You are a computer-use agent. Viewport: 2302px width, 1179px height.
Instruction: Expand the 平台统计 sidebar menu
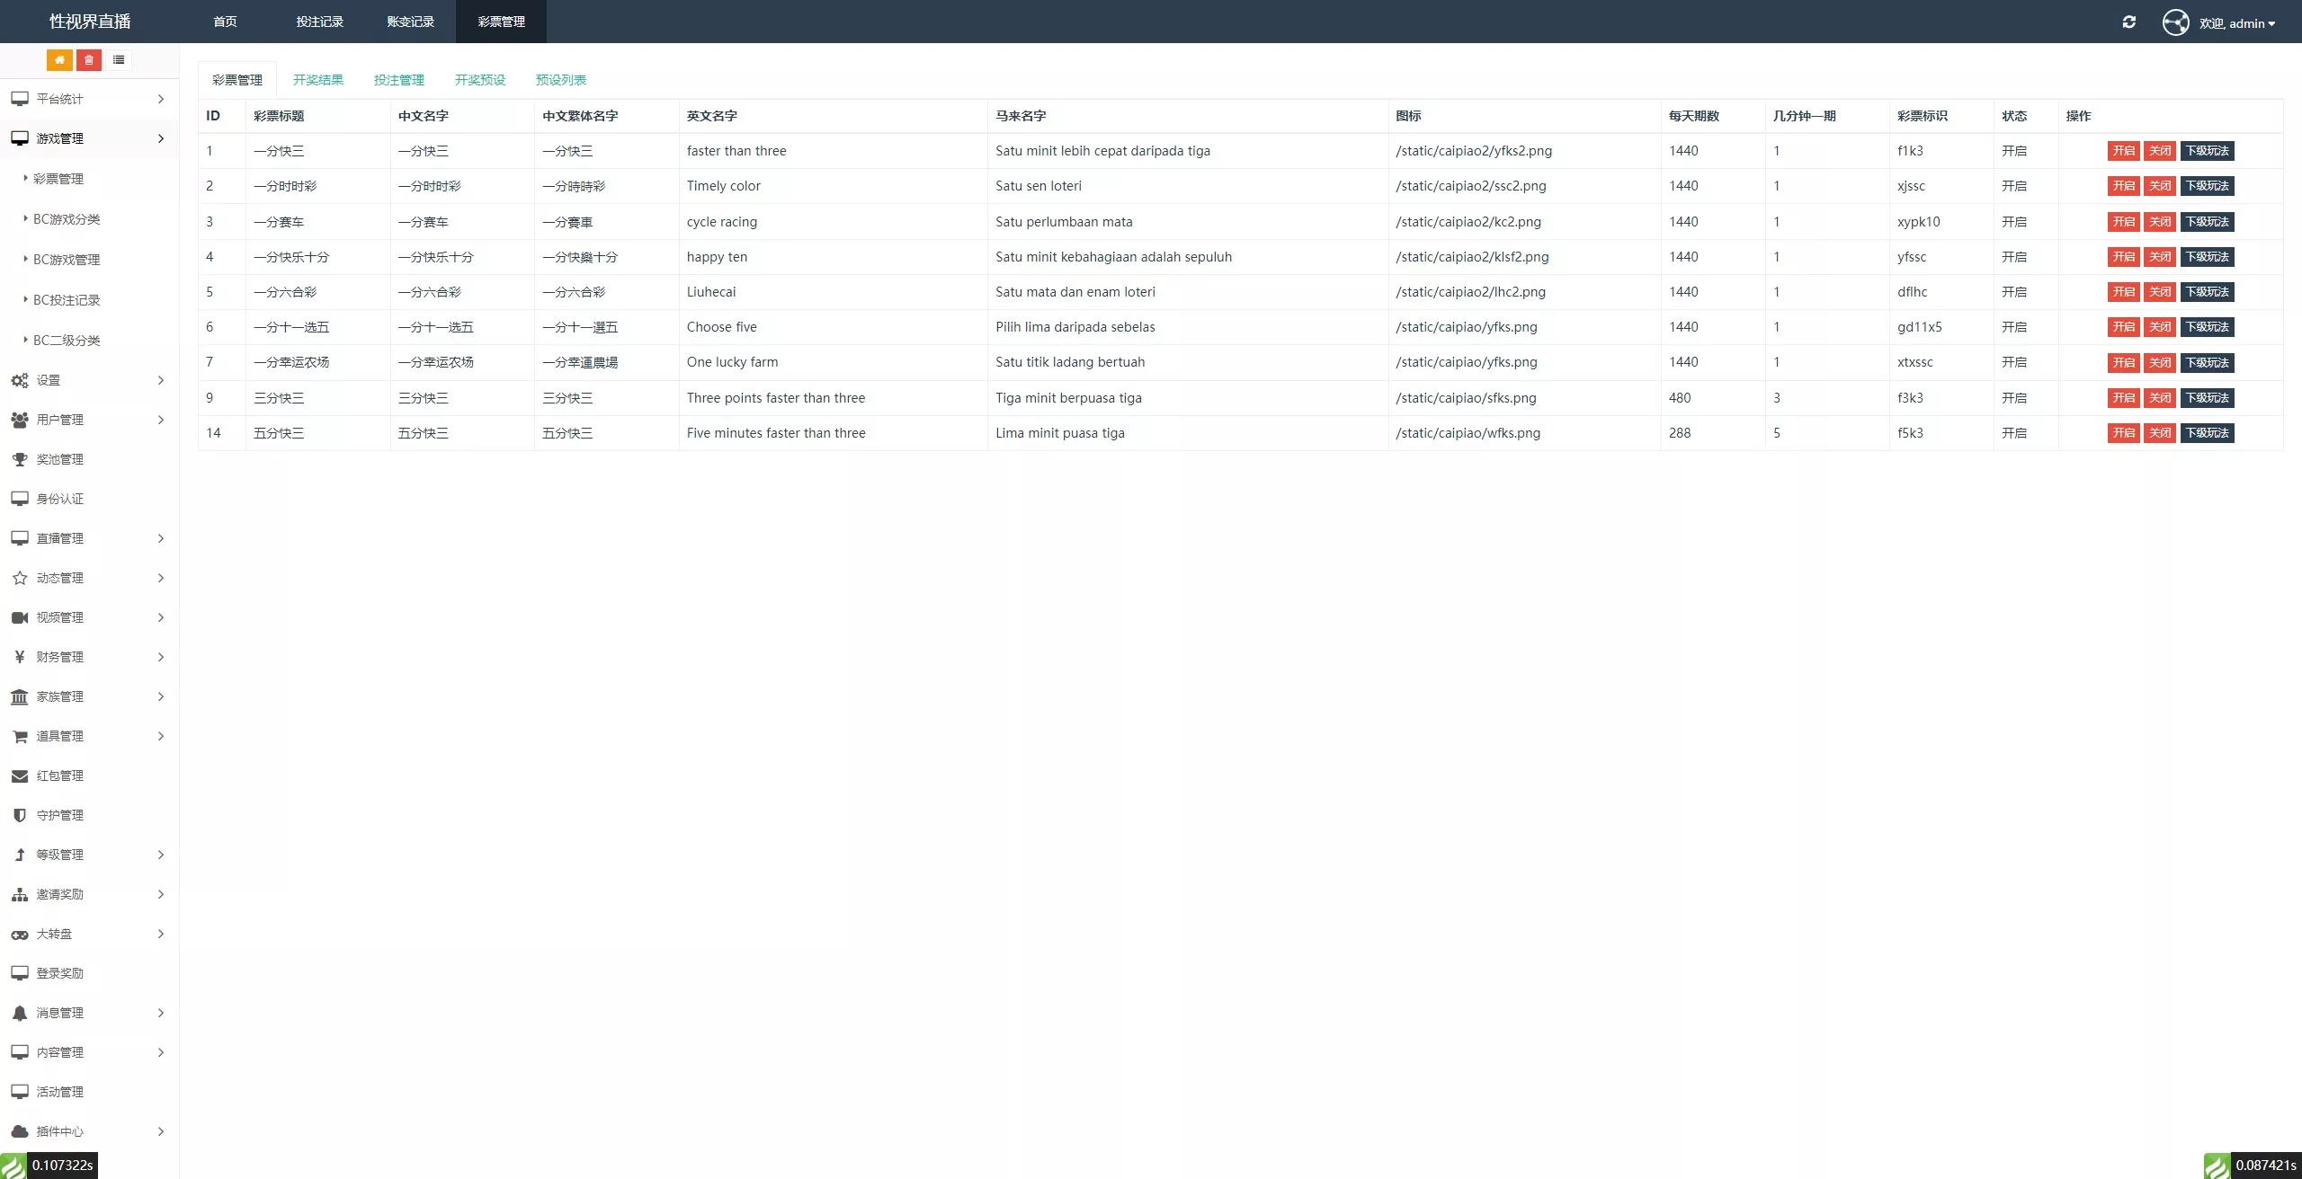(88, 99)
